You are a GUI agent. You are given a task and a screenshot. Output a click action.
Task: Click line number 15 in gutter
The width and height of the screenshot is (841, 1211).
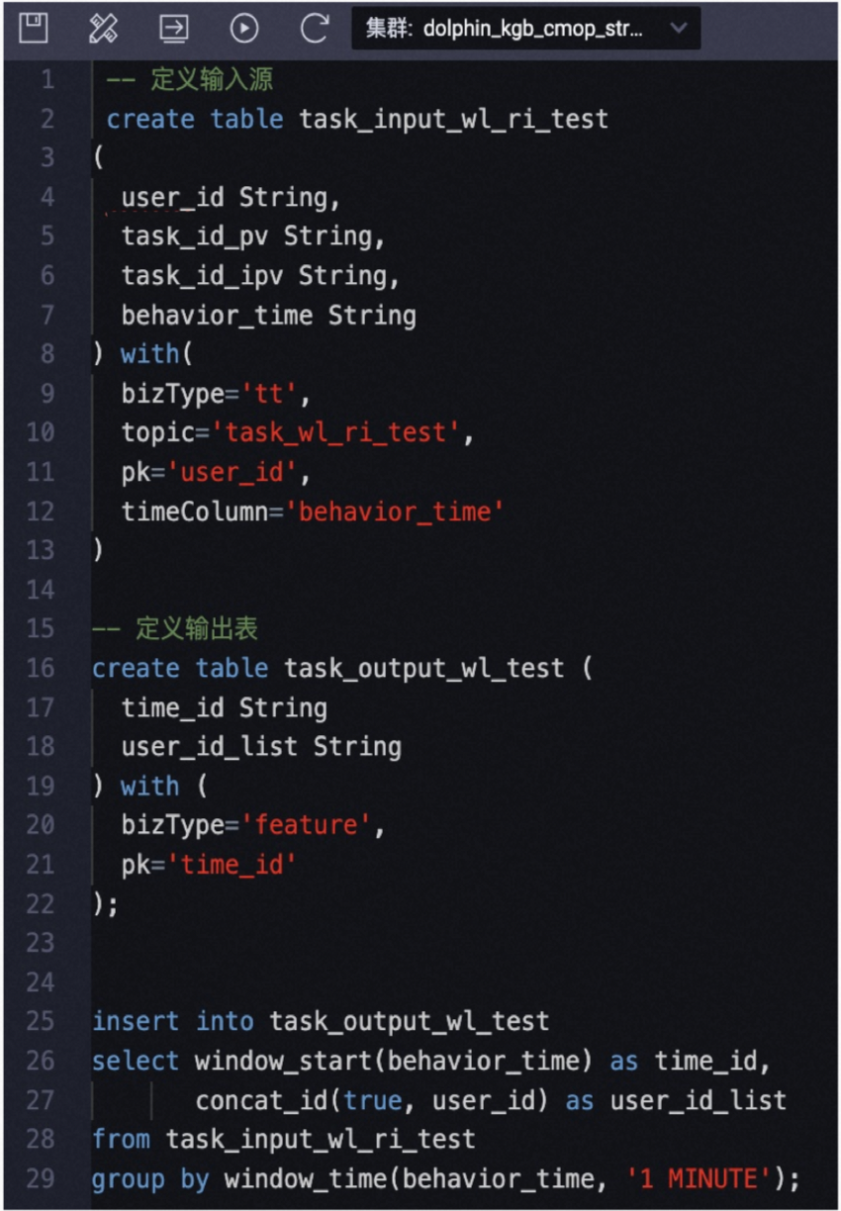(x=41, y=628)
